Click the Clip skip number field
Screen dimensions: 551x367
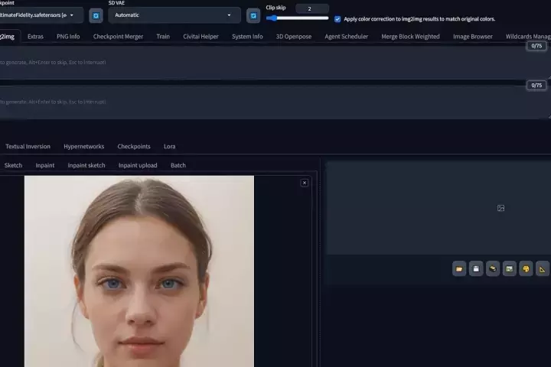coord(312,8)
